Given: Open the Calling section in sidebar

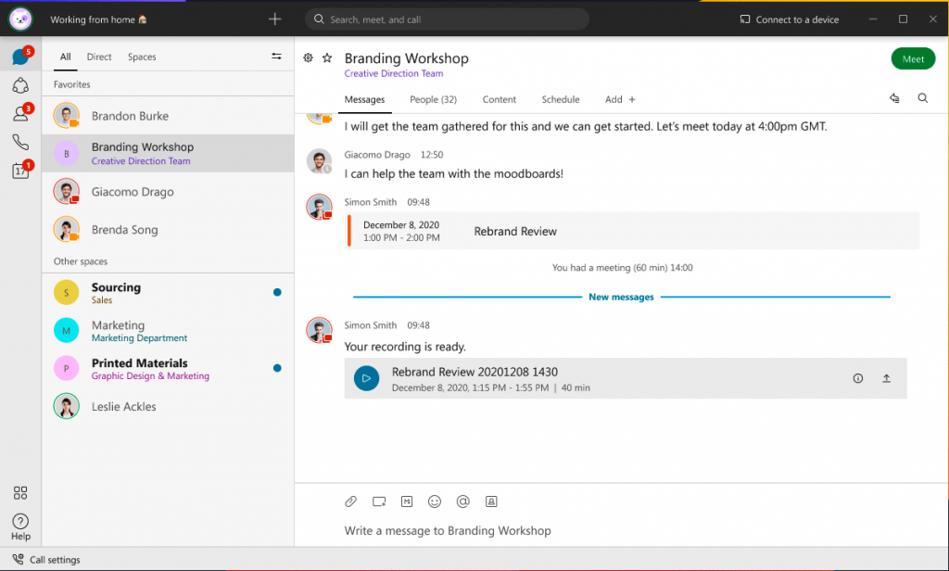Looking at the screenshot, I should click(19, 139).
